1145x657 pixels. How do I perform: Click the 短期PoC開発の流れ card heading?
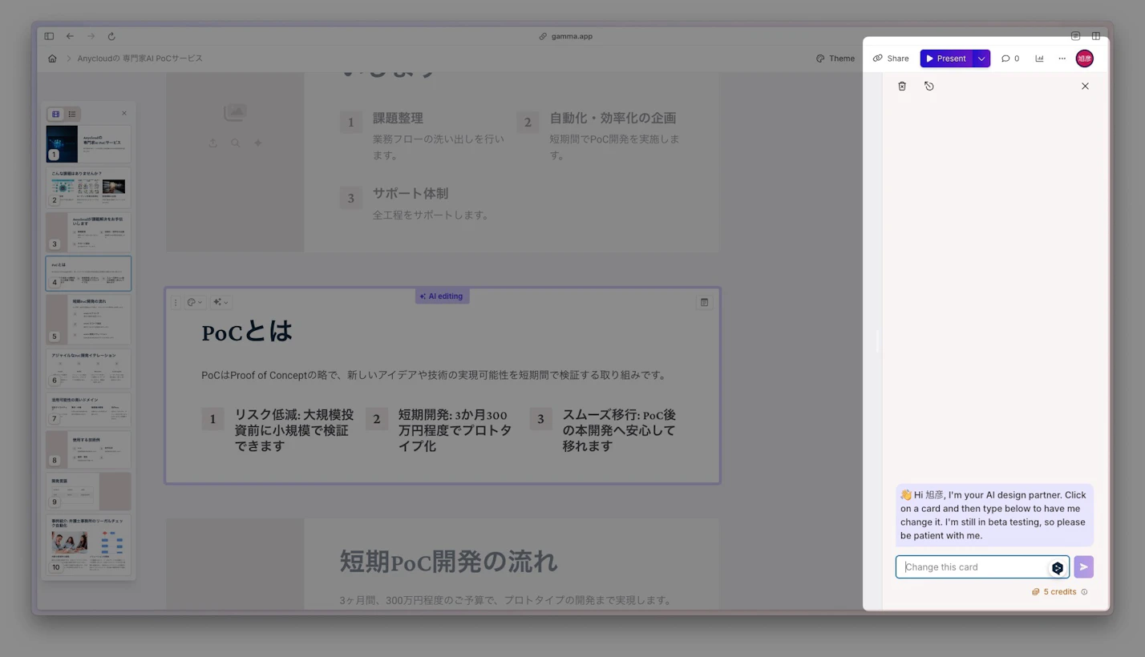click(x=448, y=562)
